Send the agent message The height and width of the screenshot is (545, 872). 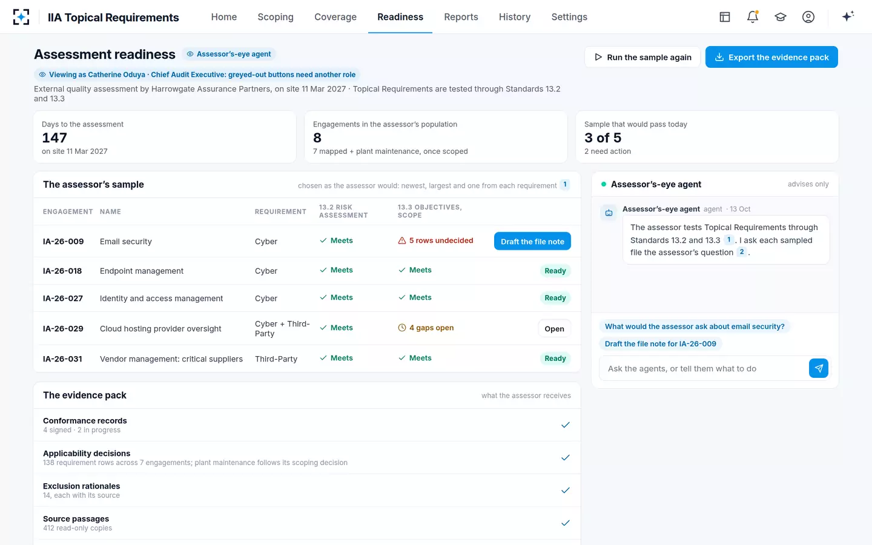pyautogui.click(x=819, y=368)
